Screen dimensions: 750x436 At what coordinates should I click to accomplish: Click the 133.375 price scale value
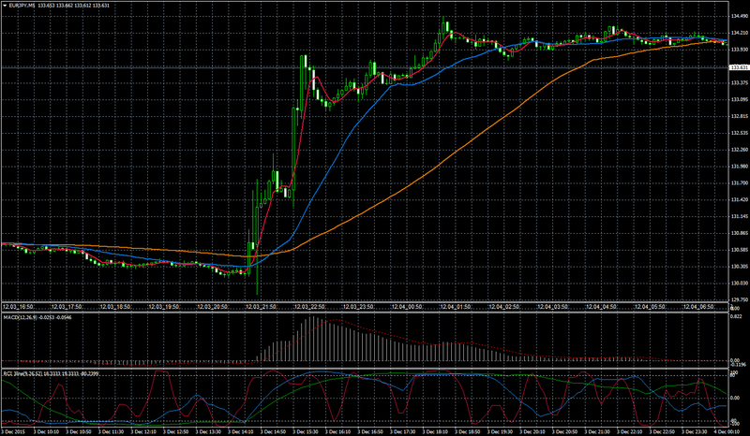pyautogui.click(x=738, y=83)
